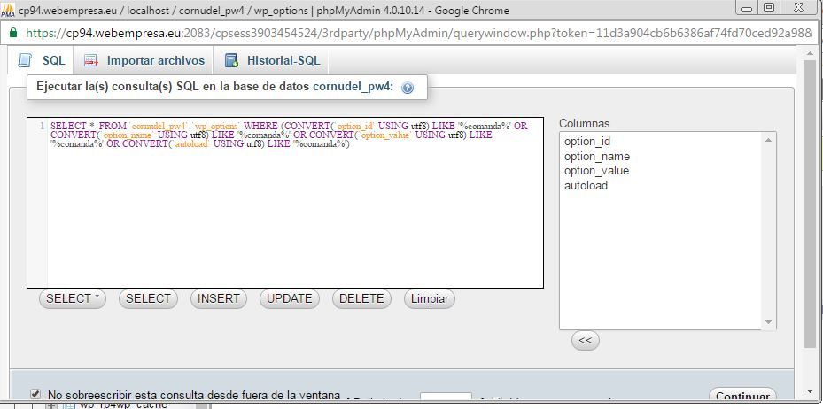Insert an INSERT query template
Image resolution: width=823 pixels, height=409 pixels.
218,298
